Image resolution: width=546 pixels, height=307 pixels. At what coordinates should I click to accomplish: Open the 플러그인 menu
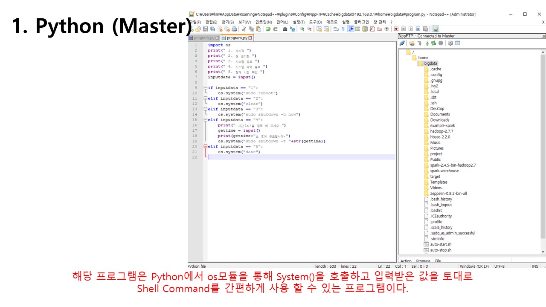(x=361, y=22)
